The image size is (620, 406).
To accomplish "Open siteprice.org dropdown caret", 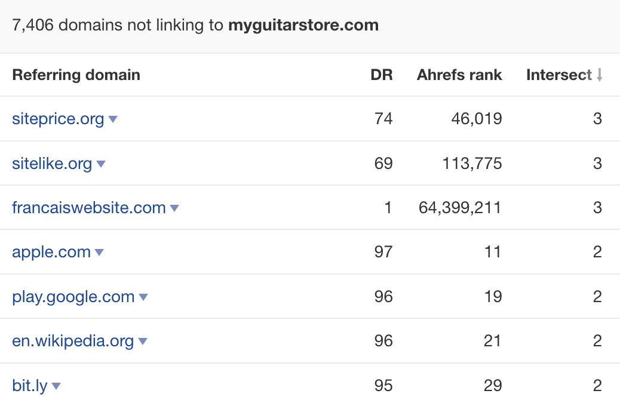I will (113, 119).
